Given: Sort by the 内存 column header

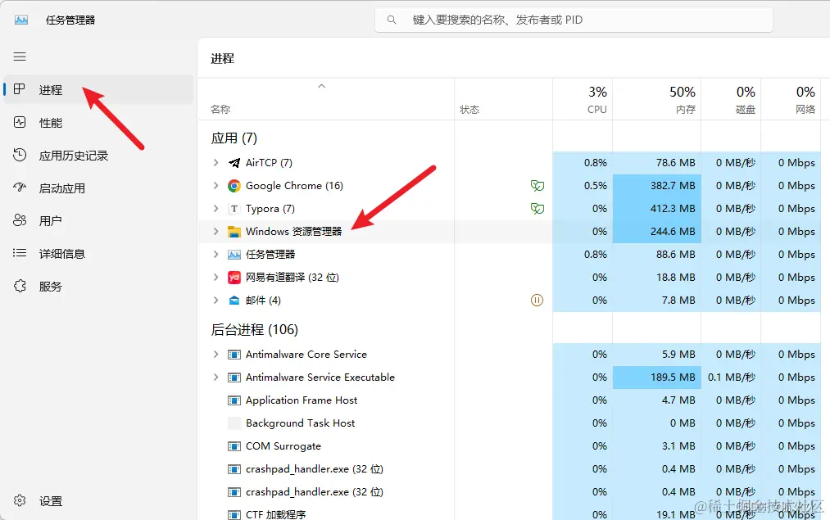Looking at the screenshot, I should [657, 99].
